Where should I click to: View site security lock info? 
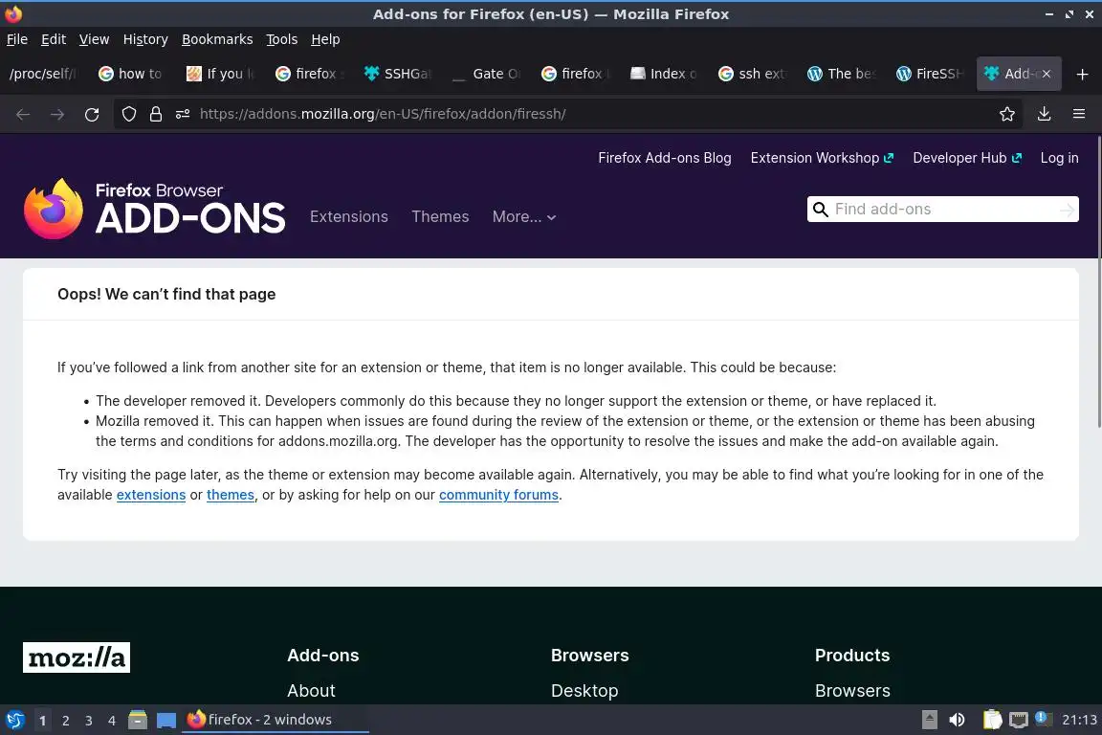(x=156, y=114)
